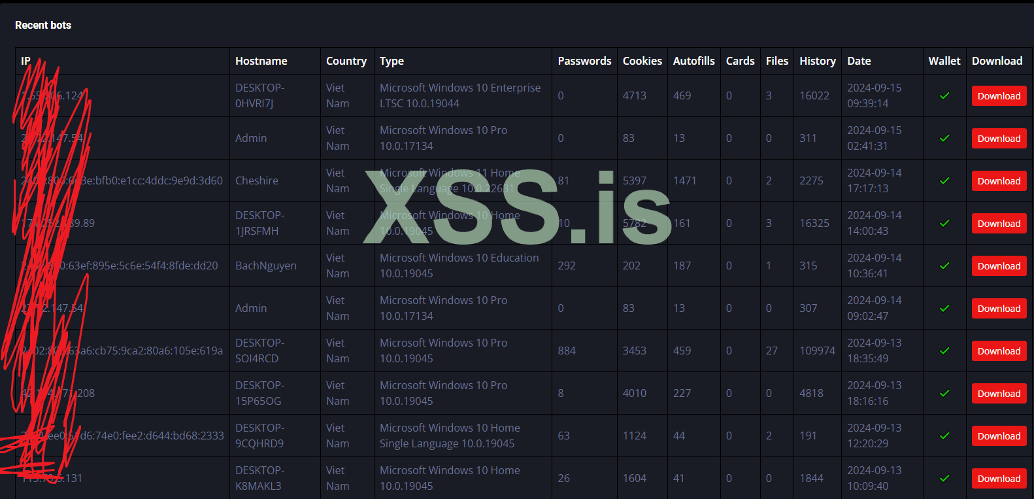The height and width of the screenshot is (499, 1034).
Task: Click the Autofills column header
Action: tap(694, 61)
